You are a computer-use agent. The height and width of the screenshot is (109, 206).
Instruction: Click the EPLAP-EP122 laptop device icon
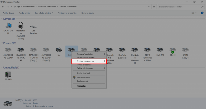click(x=8, y=26)
